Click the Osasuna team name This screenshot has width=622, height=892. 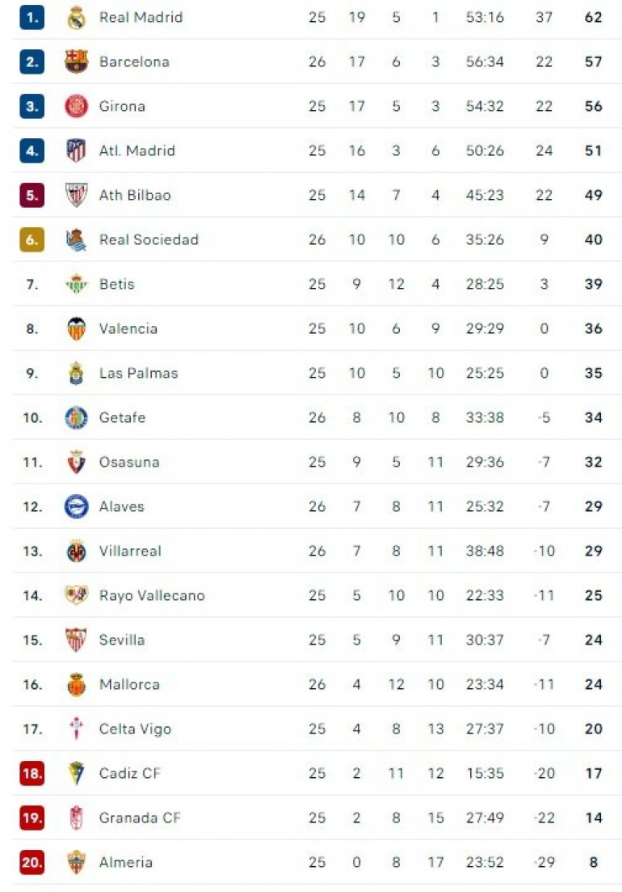click(129, 462)
